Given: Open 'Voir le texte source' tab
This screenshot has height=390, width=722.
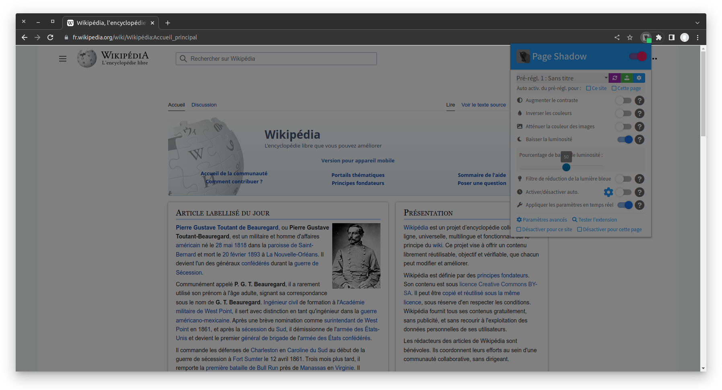Looking at the screenshot, I should point(483,105).
